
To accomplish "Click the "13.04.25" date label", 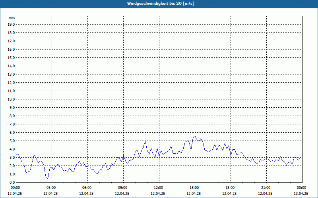I will tap(301, 193).
